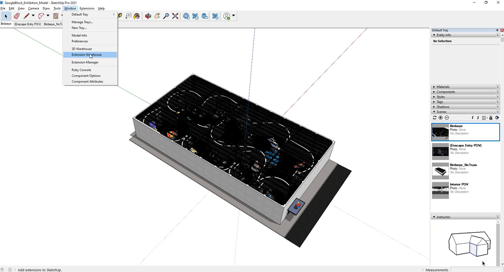Open Model Info from Window menu

pos(90,35)
